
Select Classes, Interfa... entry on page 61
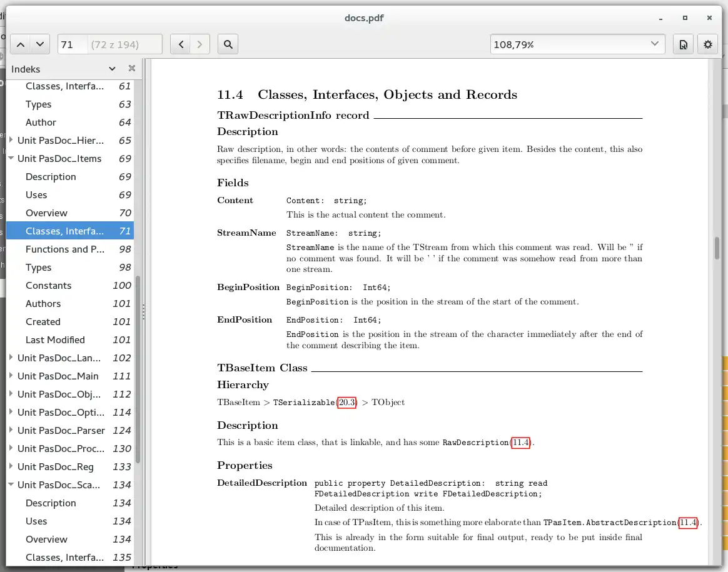coord(70,86)
